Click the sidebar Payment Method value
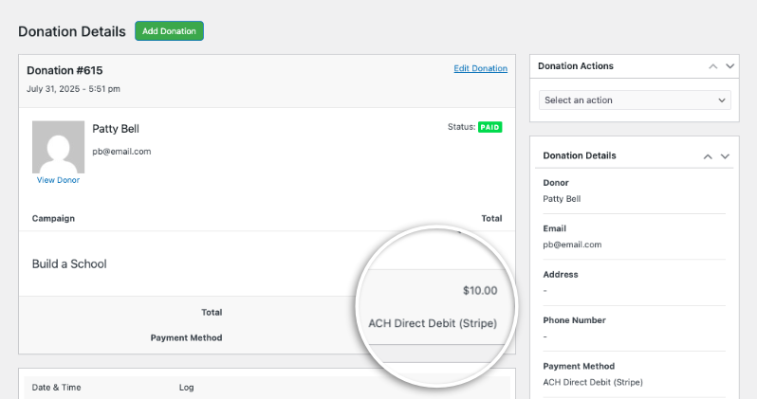 [x=593, y=382]
